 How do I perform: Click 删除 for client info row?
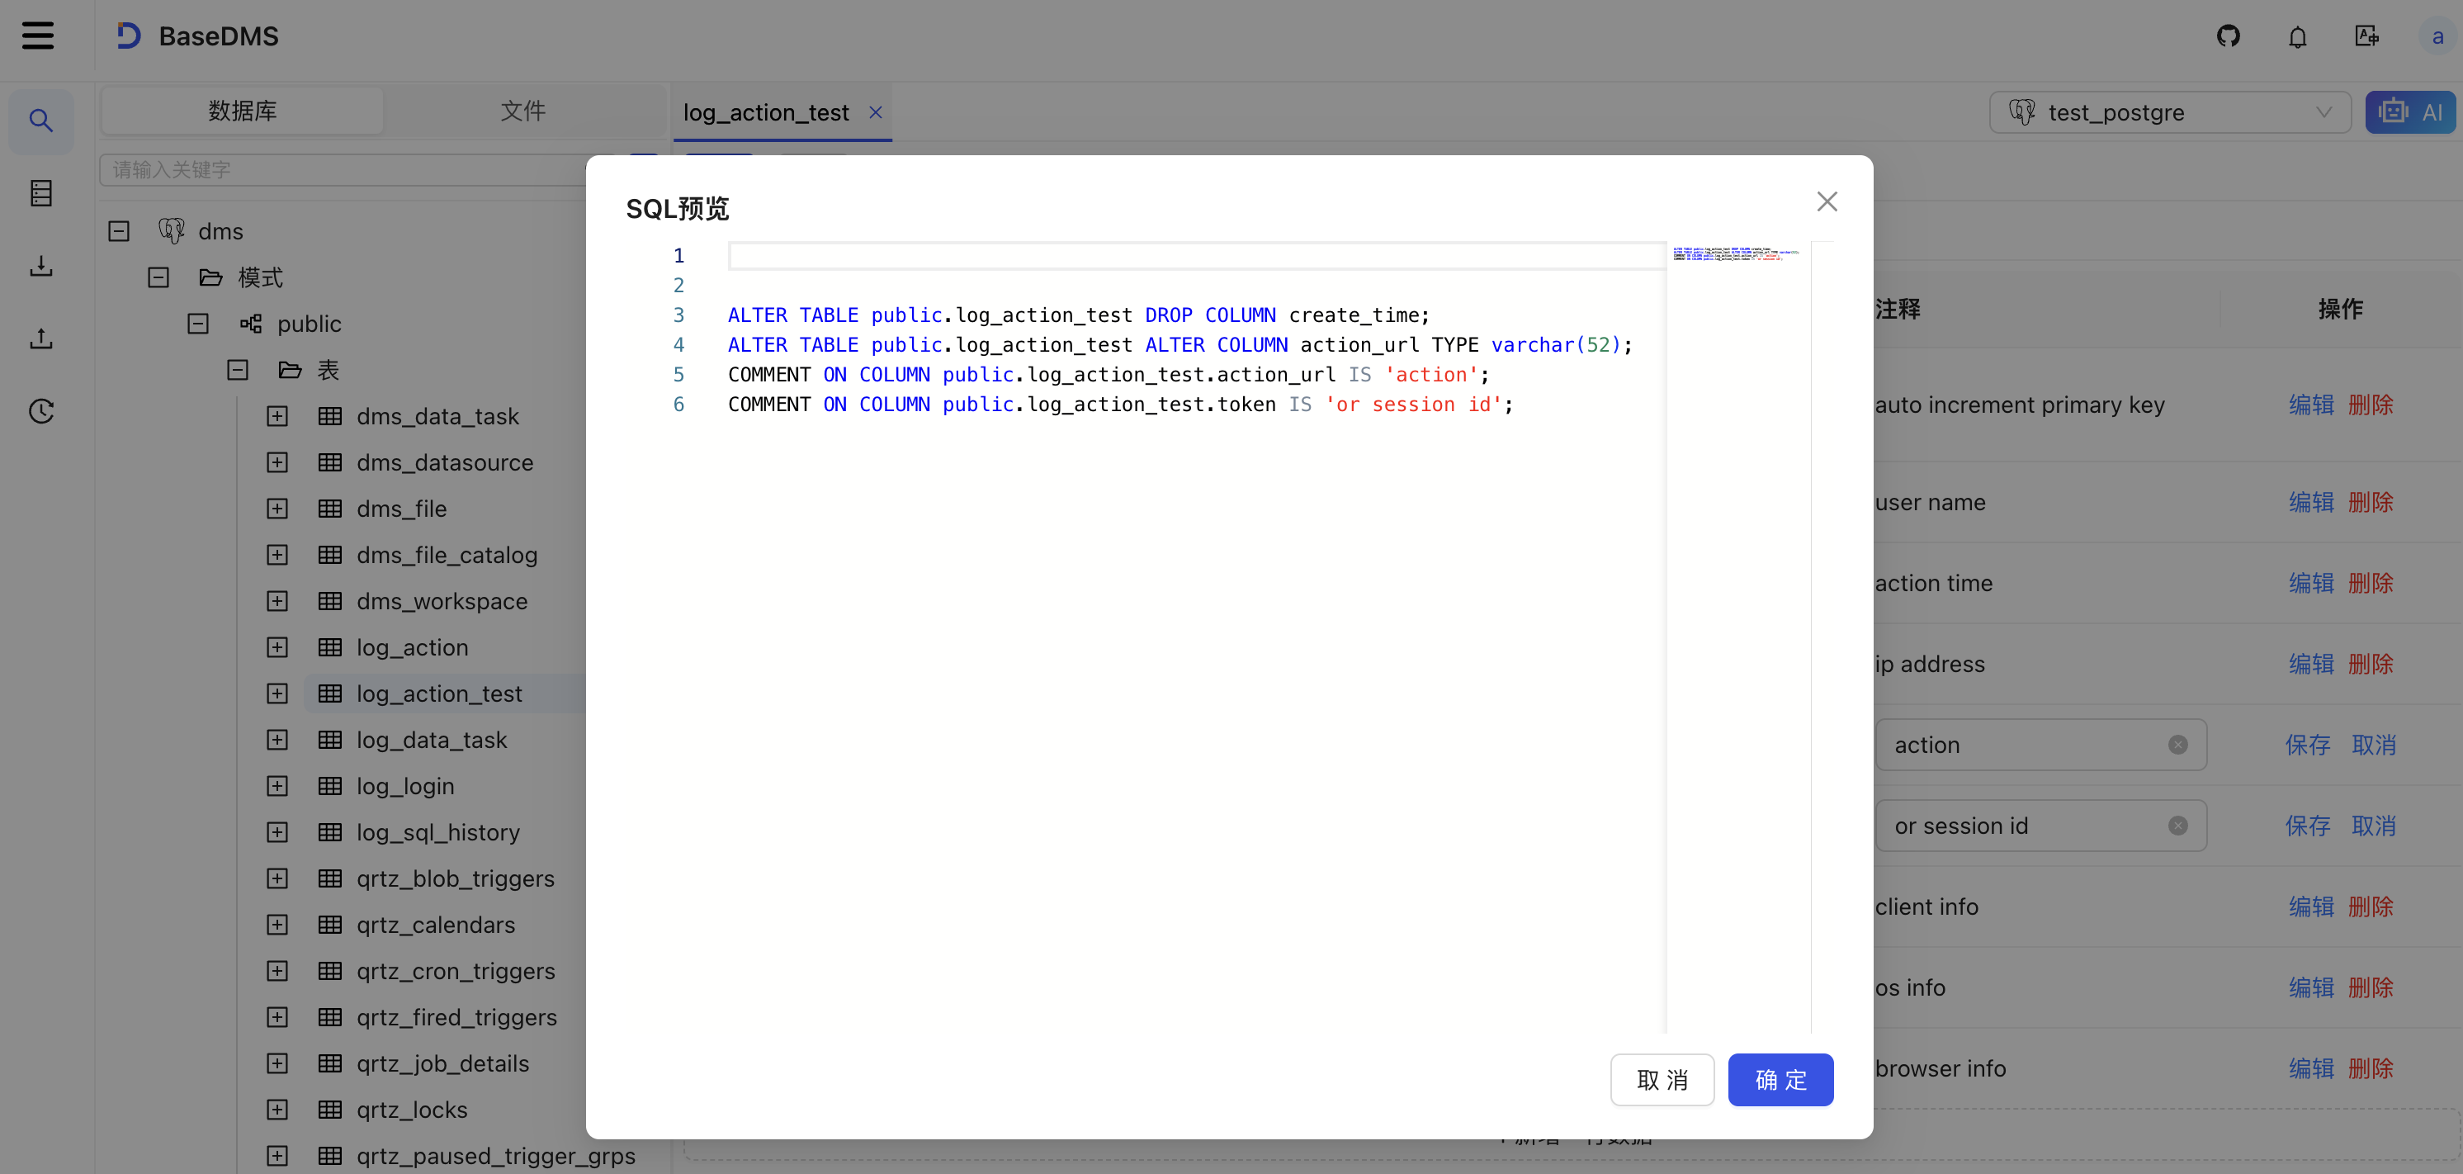point(2371,907)
